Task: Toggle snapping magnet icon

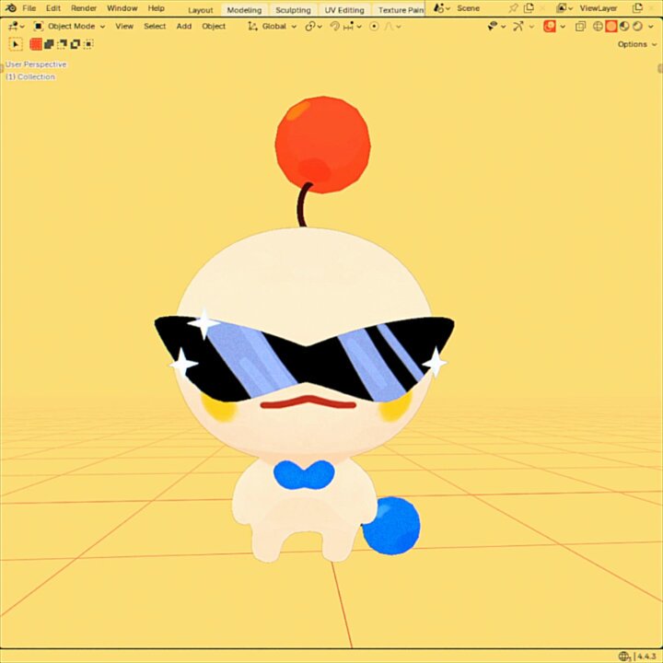Action: coord(334,26)
